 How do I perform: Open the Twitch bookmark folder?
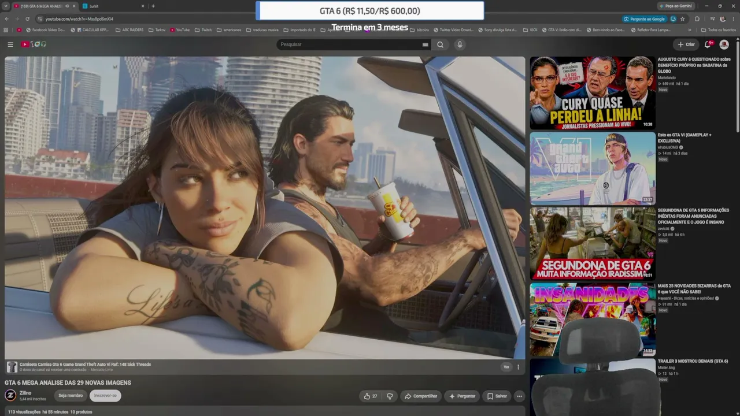pos(203,30)
